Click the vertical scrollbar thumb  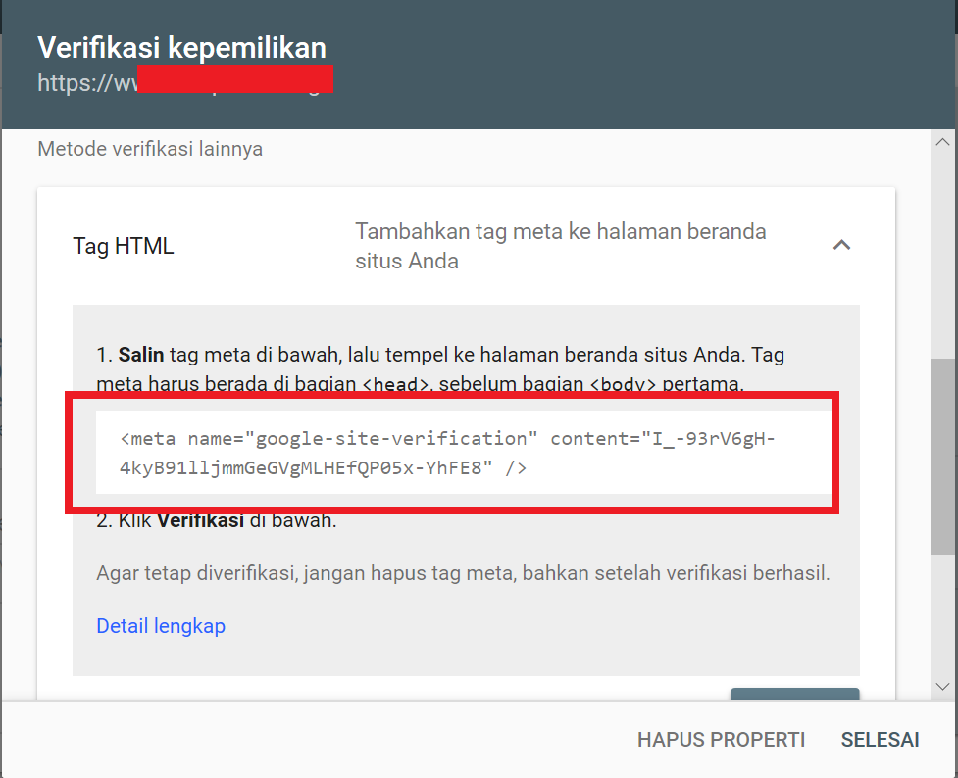click(942, 456)
